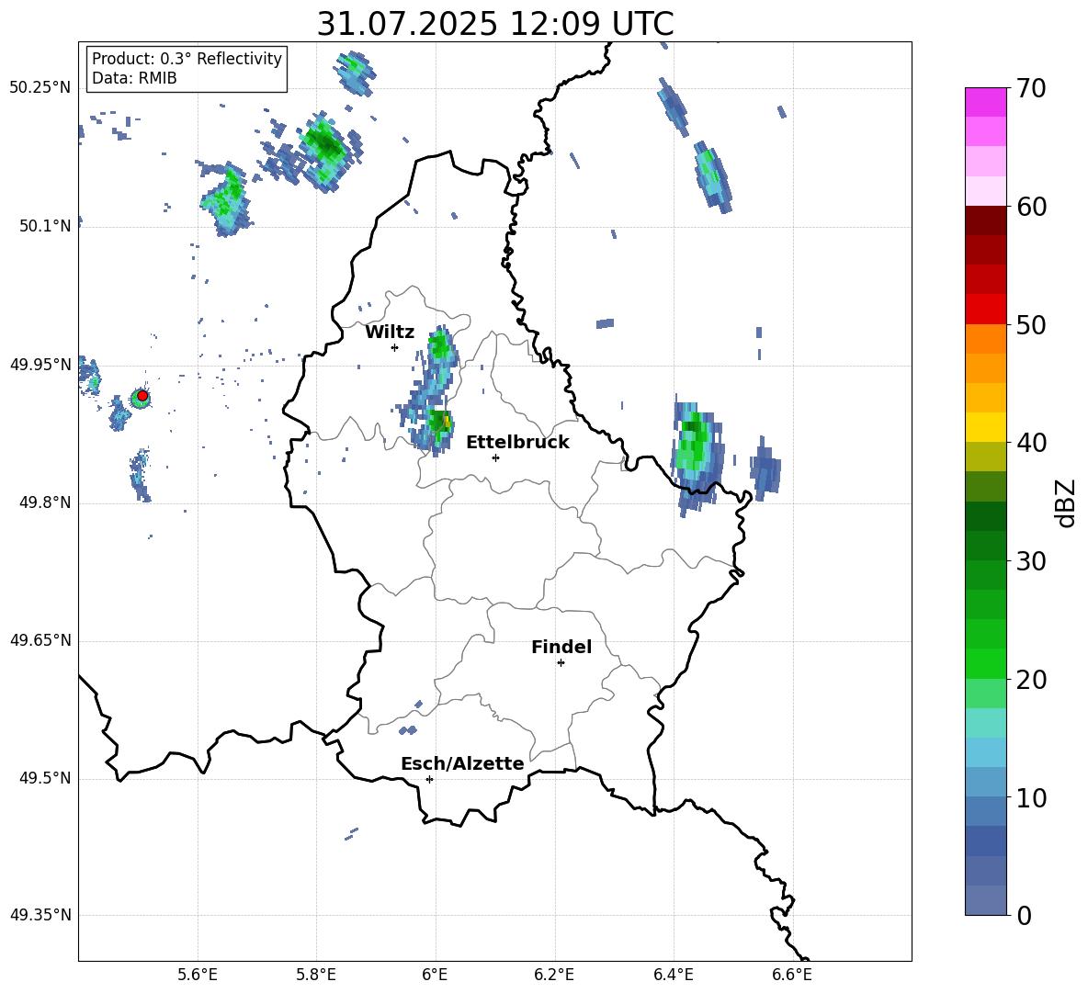Image resolution: width=1088 pixels, height=993 pixels.
Task: Click the 'Product: 0.3° Reflectivity' legend line
Action: coord(187,59)
